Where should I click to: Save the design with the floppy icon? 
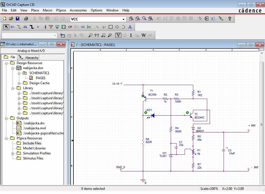click(x=18, y=19)
